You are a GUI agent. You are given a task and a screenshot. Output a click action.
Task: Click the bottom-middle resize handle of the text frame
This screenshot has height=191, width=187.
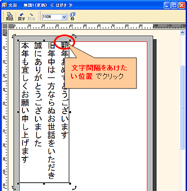[x=44, y=184]
